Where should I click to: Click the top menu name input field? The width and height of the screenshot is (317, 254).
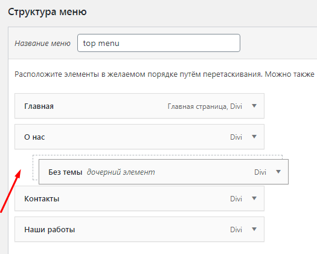click(159, 43)
